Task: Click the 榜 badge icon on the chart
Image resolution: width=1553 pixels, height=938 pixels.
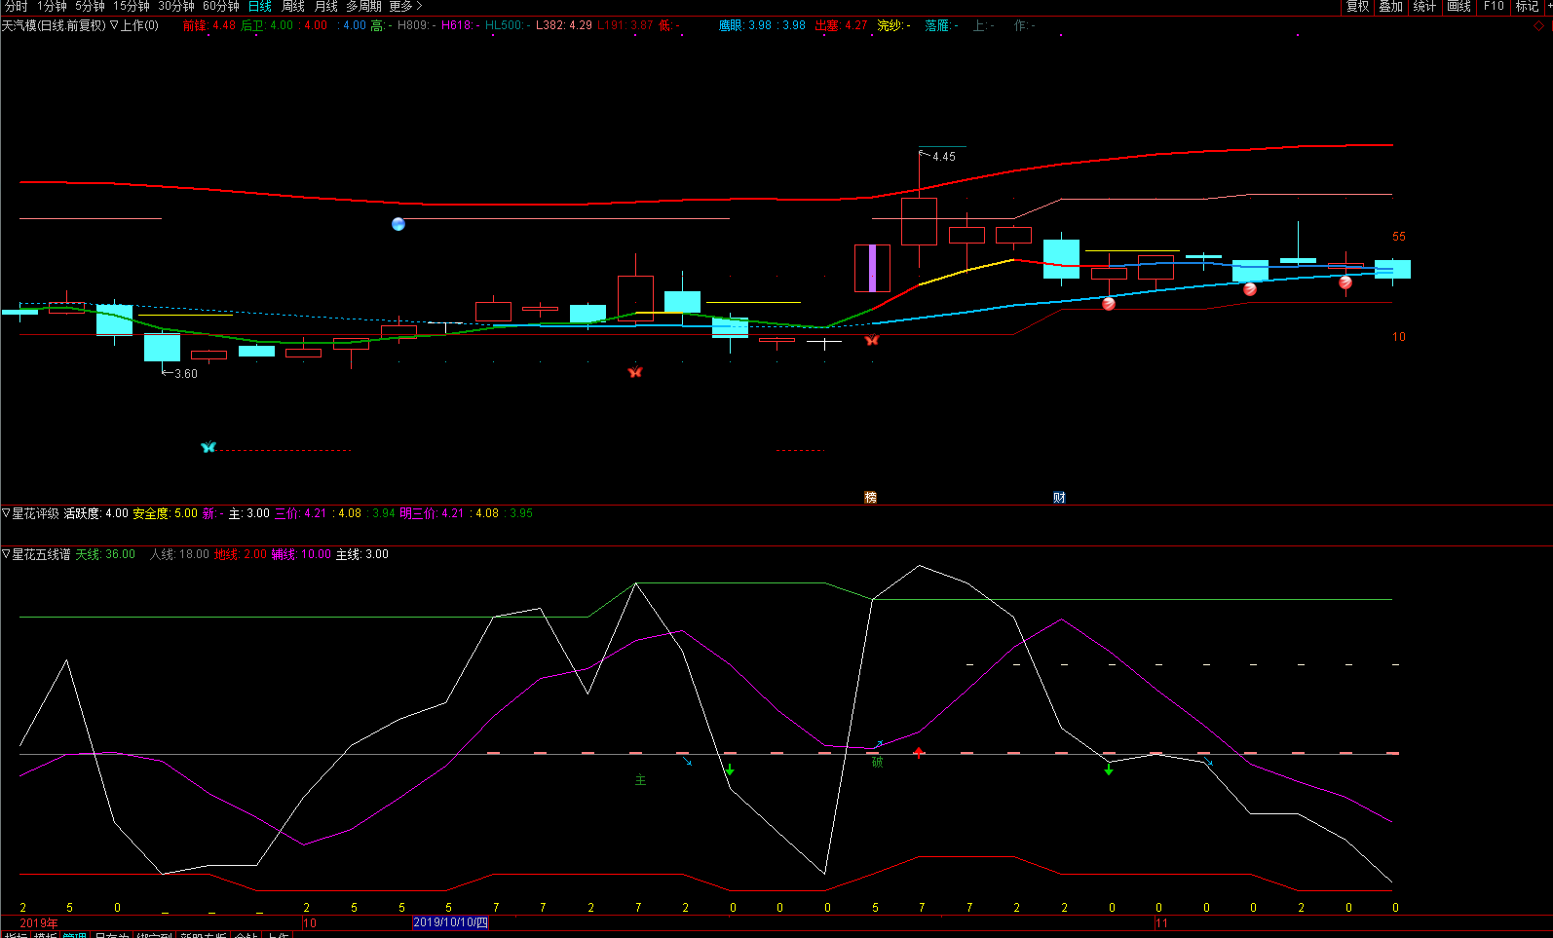Action: [871, 498]
